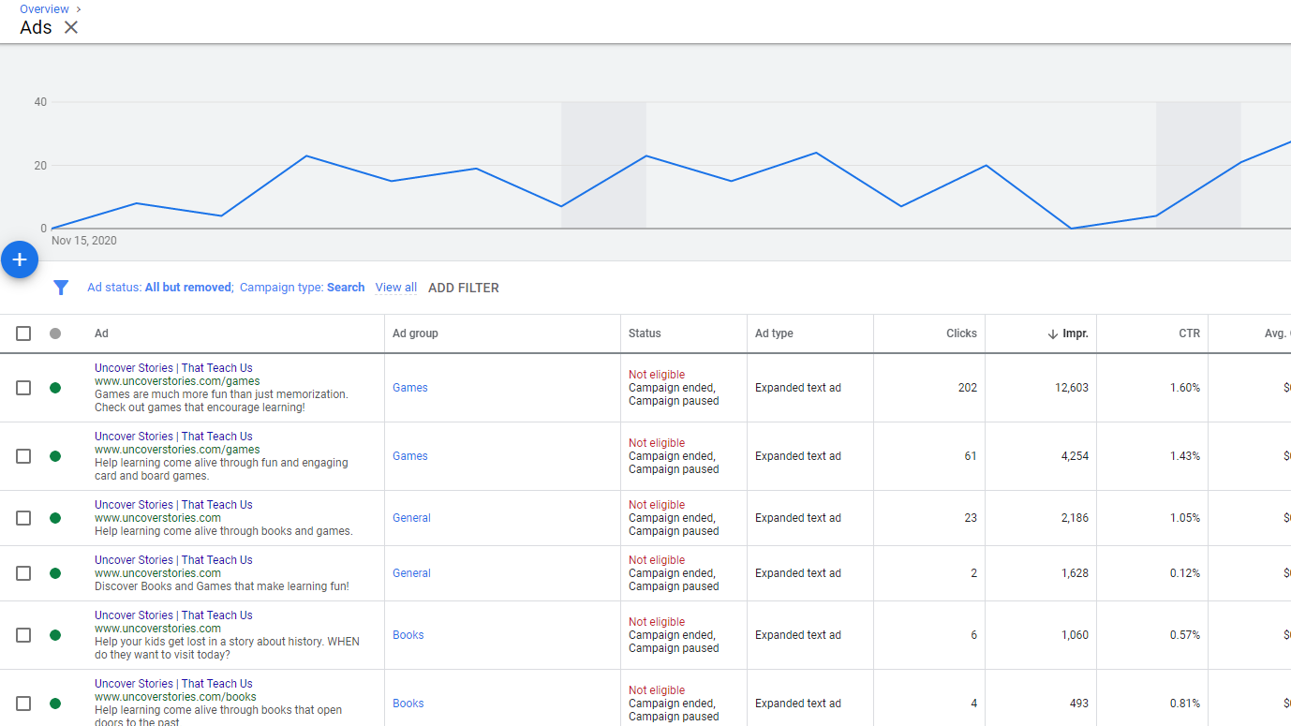Open the Books ad group for the 493 impressions ad
The width and height of the screenshot is (1291, 726).
coord(408,704)
